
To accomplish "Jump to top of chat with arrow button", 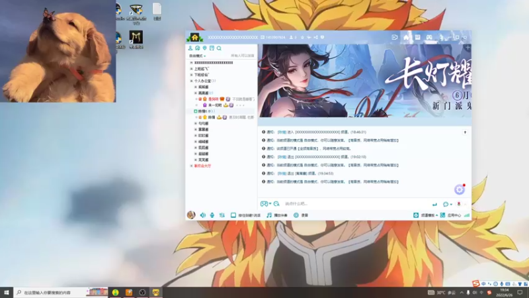I will point(465,132).
